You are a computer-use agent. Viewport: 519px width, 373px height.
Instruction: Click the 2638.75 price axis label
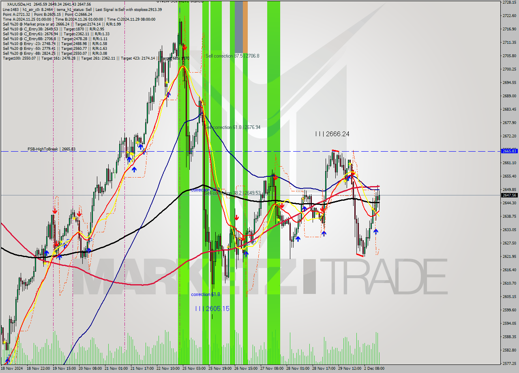pos(509,217)
